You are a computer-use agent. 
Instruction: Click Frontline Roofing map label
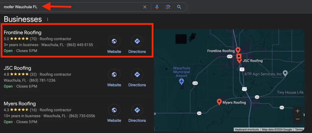[221, 51]
